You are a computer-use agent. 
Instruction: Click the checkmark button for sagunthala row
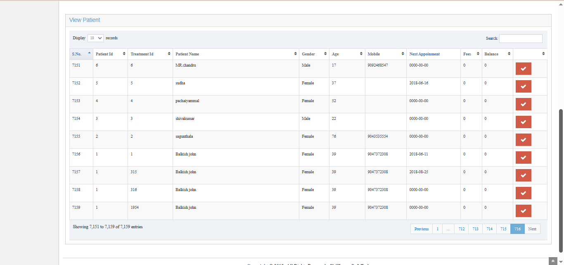point(523,140)
